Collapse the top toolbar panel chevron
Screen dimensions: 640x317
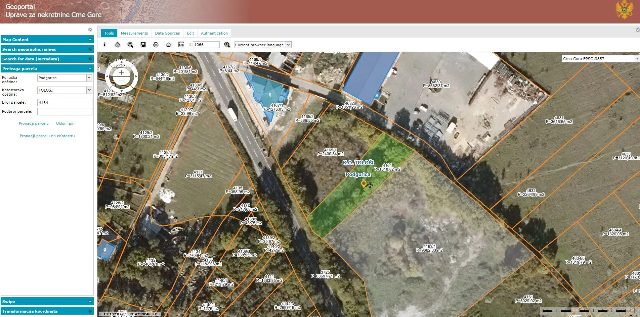coord(638,30)
